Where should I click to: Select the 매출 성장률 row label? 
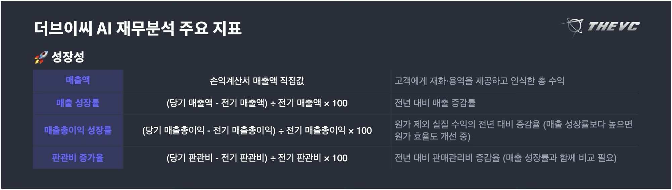[x=78, y=103]
